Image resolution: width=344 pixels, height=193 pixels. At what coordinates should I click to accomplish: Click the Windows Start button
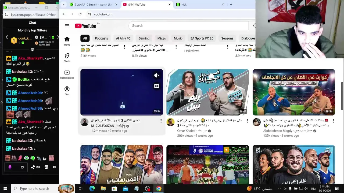click(5, 188)
